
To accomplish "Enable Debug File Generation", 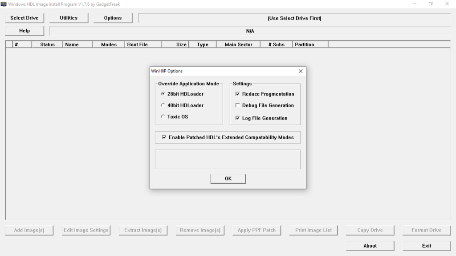I will click(x=238, y=105).
